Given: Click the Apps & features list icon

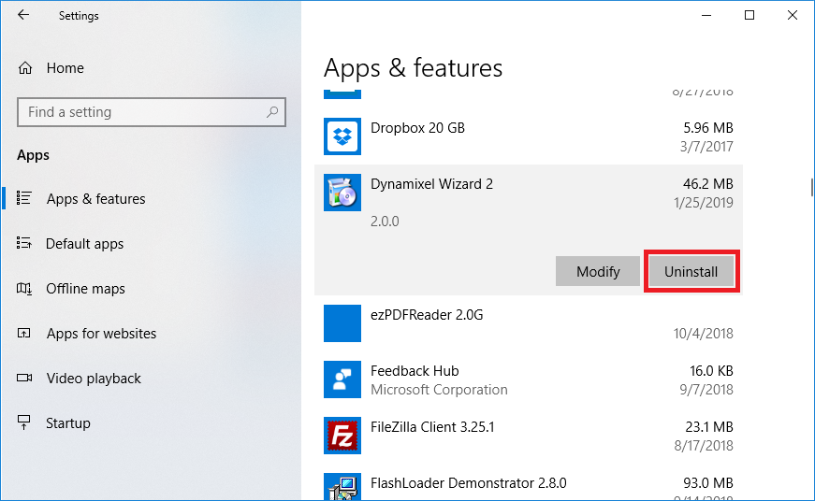Looking at the screenshot, I should click(x=24, y=198).
